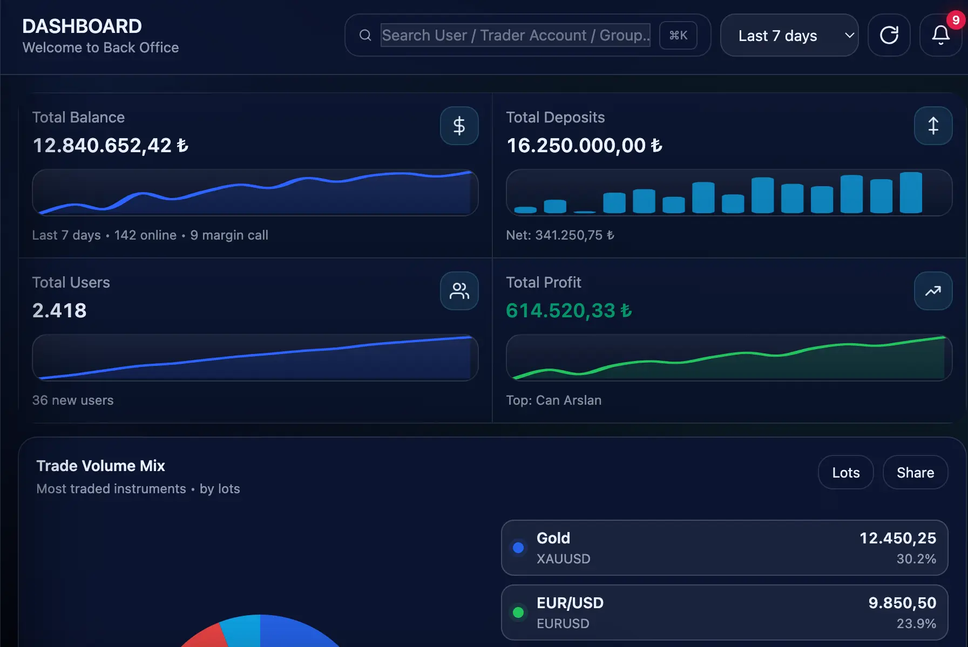Toggle the Lots volume mode button
Viewport: 968px width, 647px height.
(x=845, y=473)
